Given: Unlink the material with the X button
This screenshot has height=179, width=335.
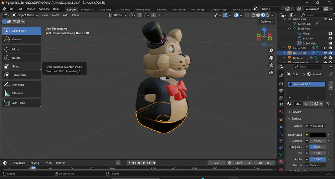Looking at the screenshot, I should tap(321, 104).
